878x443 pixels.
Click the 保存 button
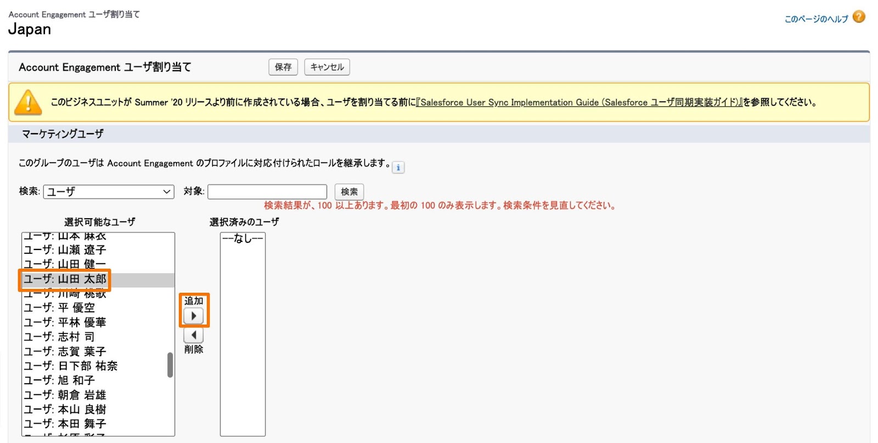point(283,67)
